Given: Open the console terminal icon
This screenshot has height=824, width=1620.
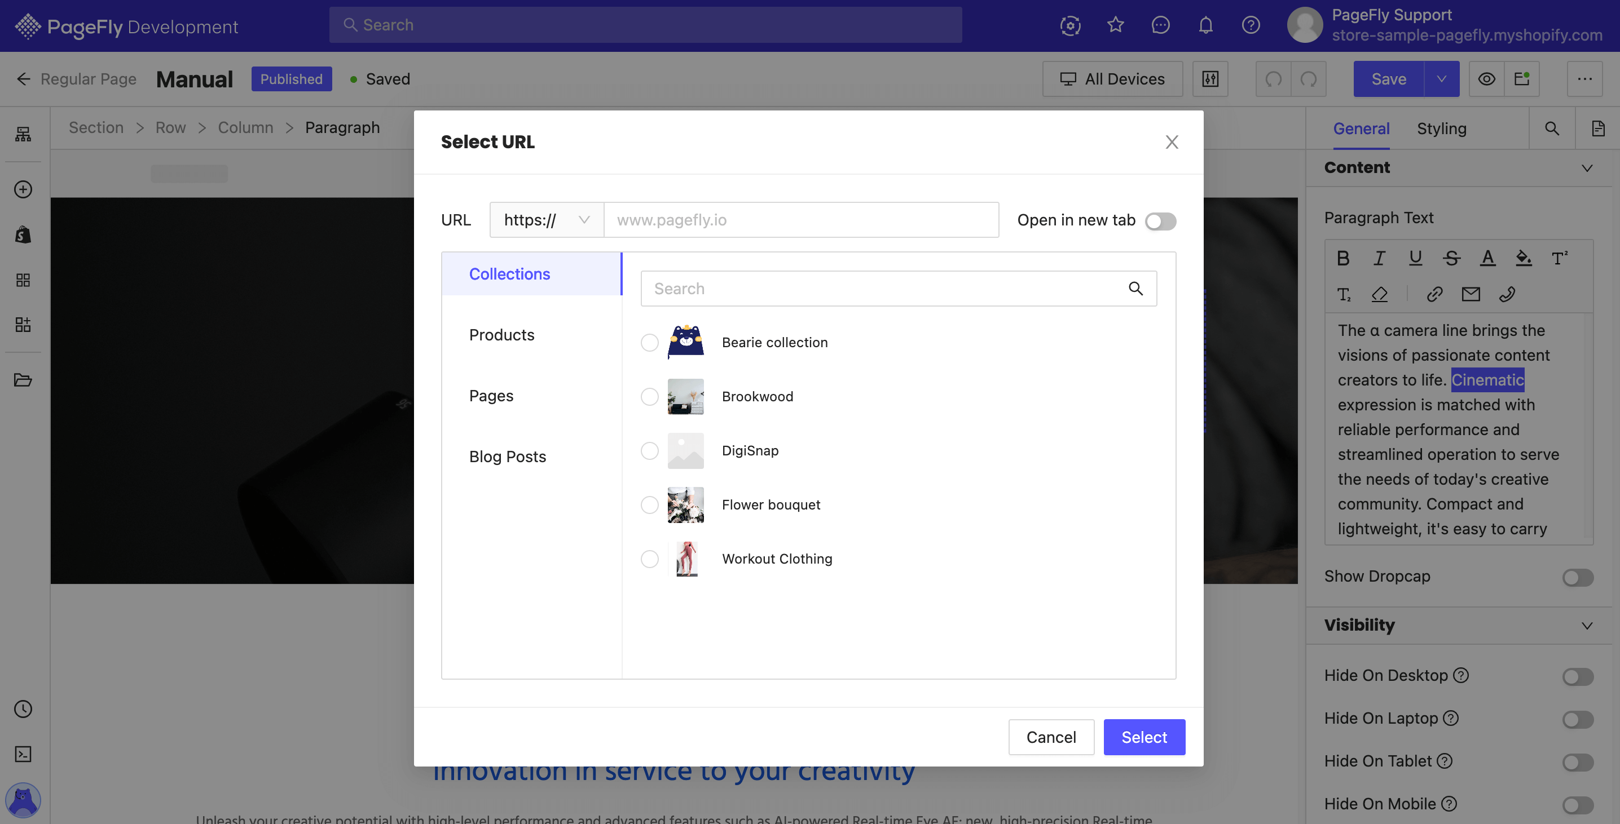Looking at the screenshot, I should (x=23, y=754).
